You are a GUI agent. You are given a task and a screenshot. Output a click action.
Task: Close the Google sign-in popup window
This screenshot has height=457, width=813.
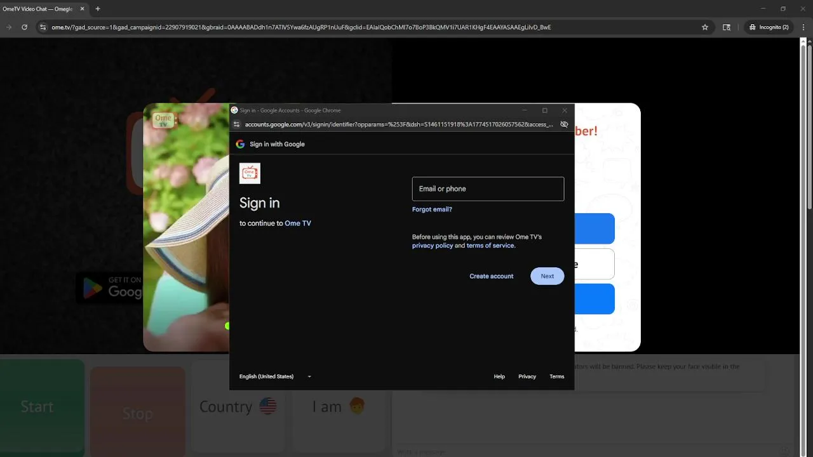point(565,110)
